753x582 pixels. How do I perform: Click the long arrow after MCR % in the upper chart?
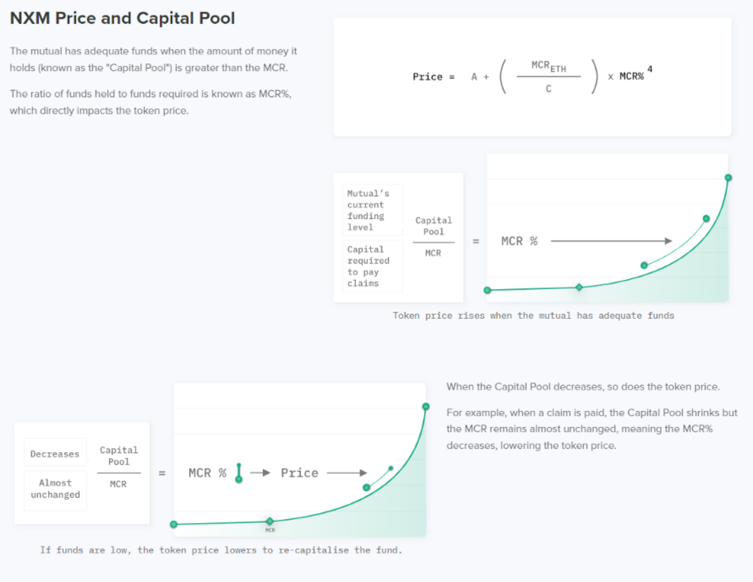[x=611, y=241]
